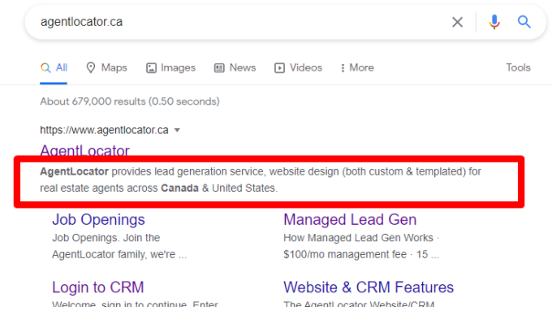Open the Job Openings sitelink
Viewport: 552px width, 311px height.
pyautogui.click(x=98, y=219)
